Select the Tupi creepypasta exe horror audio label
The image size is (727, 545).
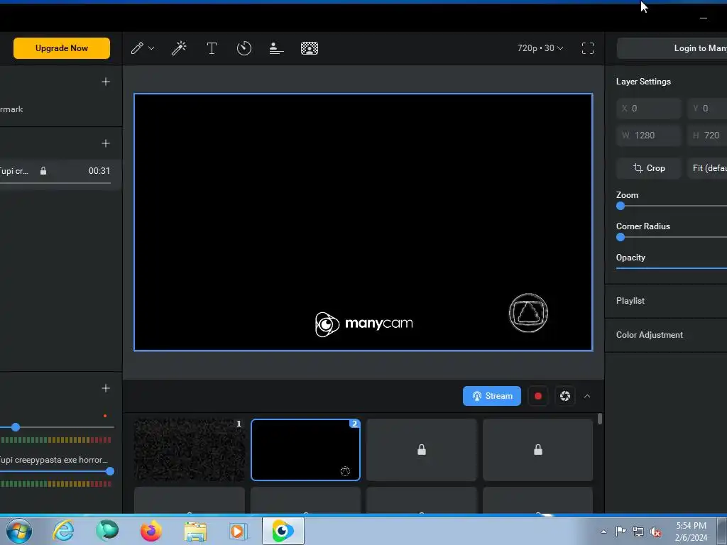[x=53, y=460]
